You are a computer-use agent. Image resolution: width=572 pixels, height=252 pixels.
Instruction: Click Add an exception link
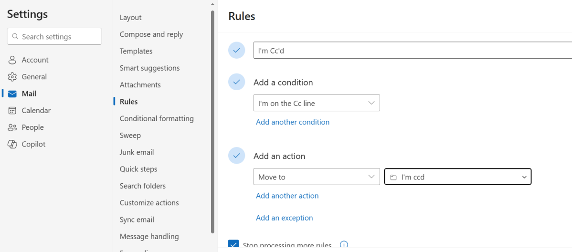pyautogui.click(x=284, y=218)
